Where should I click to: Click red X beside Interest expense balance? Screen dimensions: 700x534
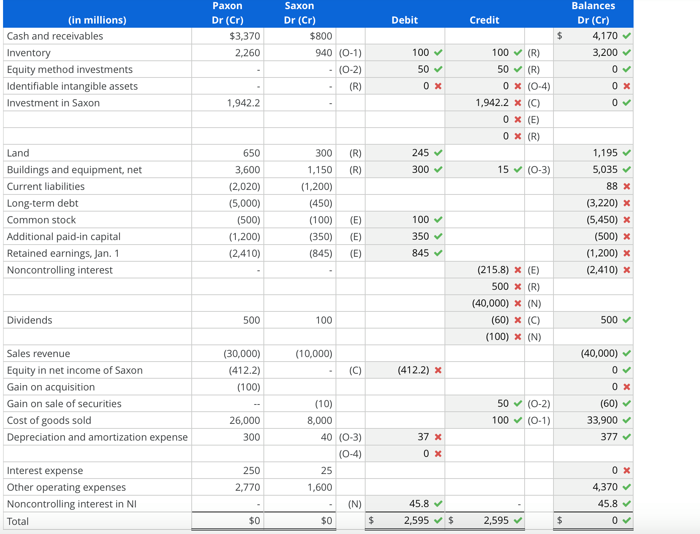(627, 471)
